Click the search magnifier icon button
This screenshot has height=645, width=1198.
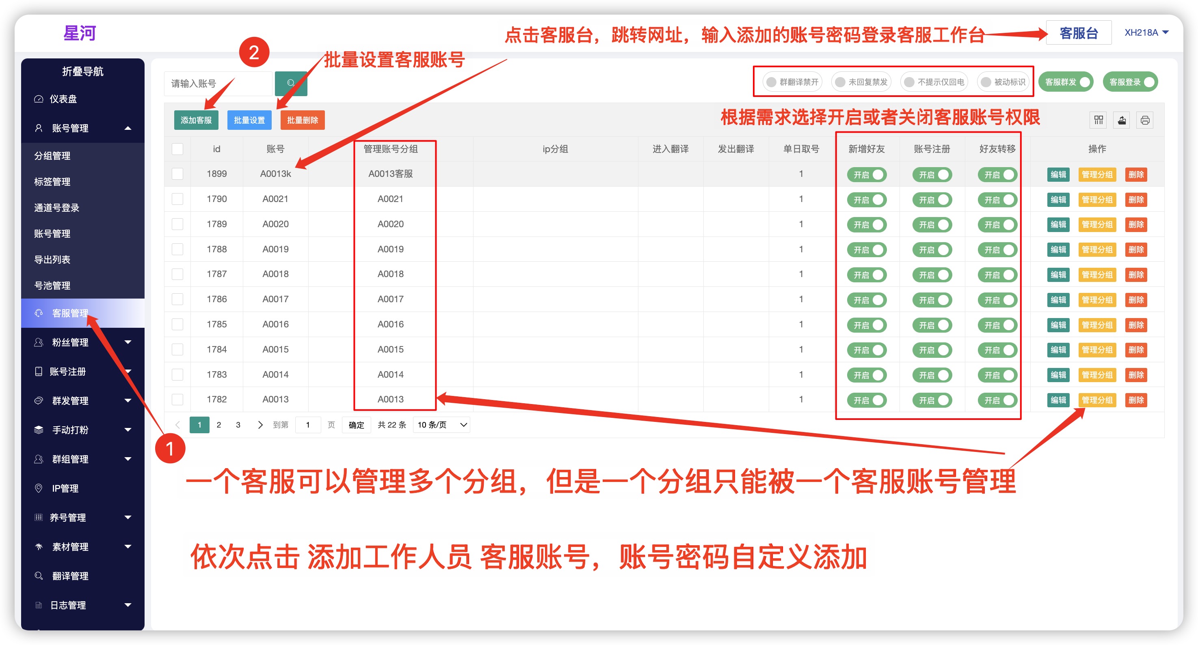(x=291, y=83)
